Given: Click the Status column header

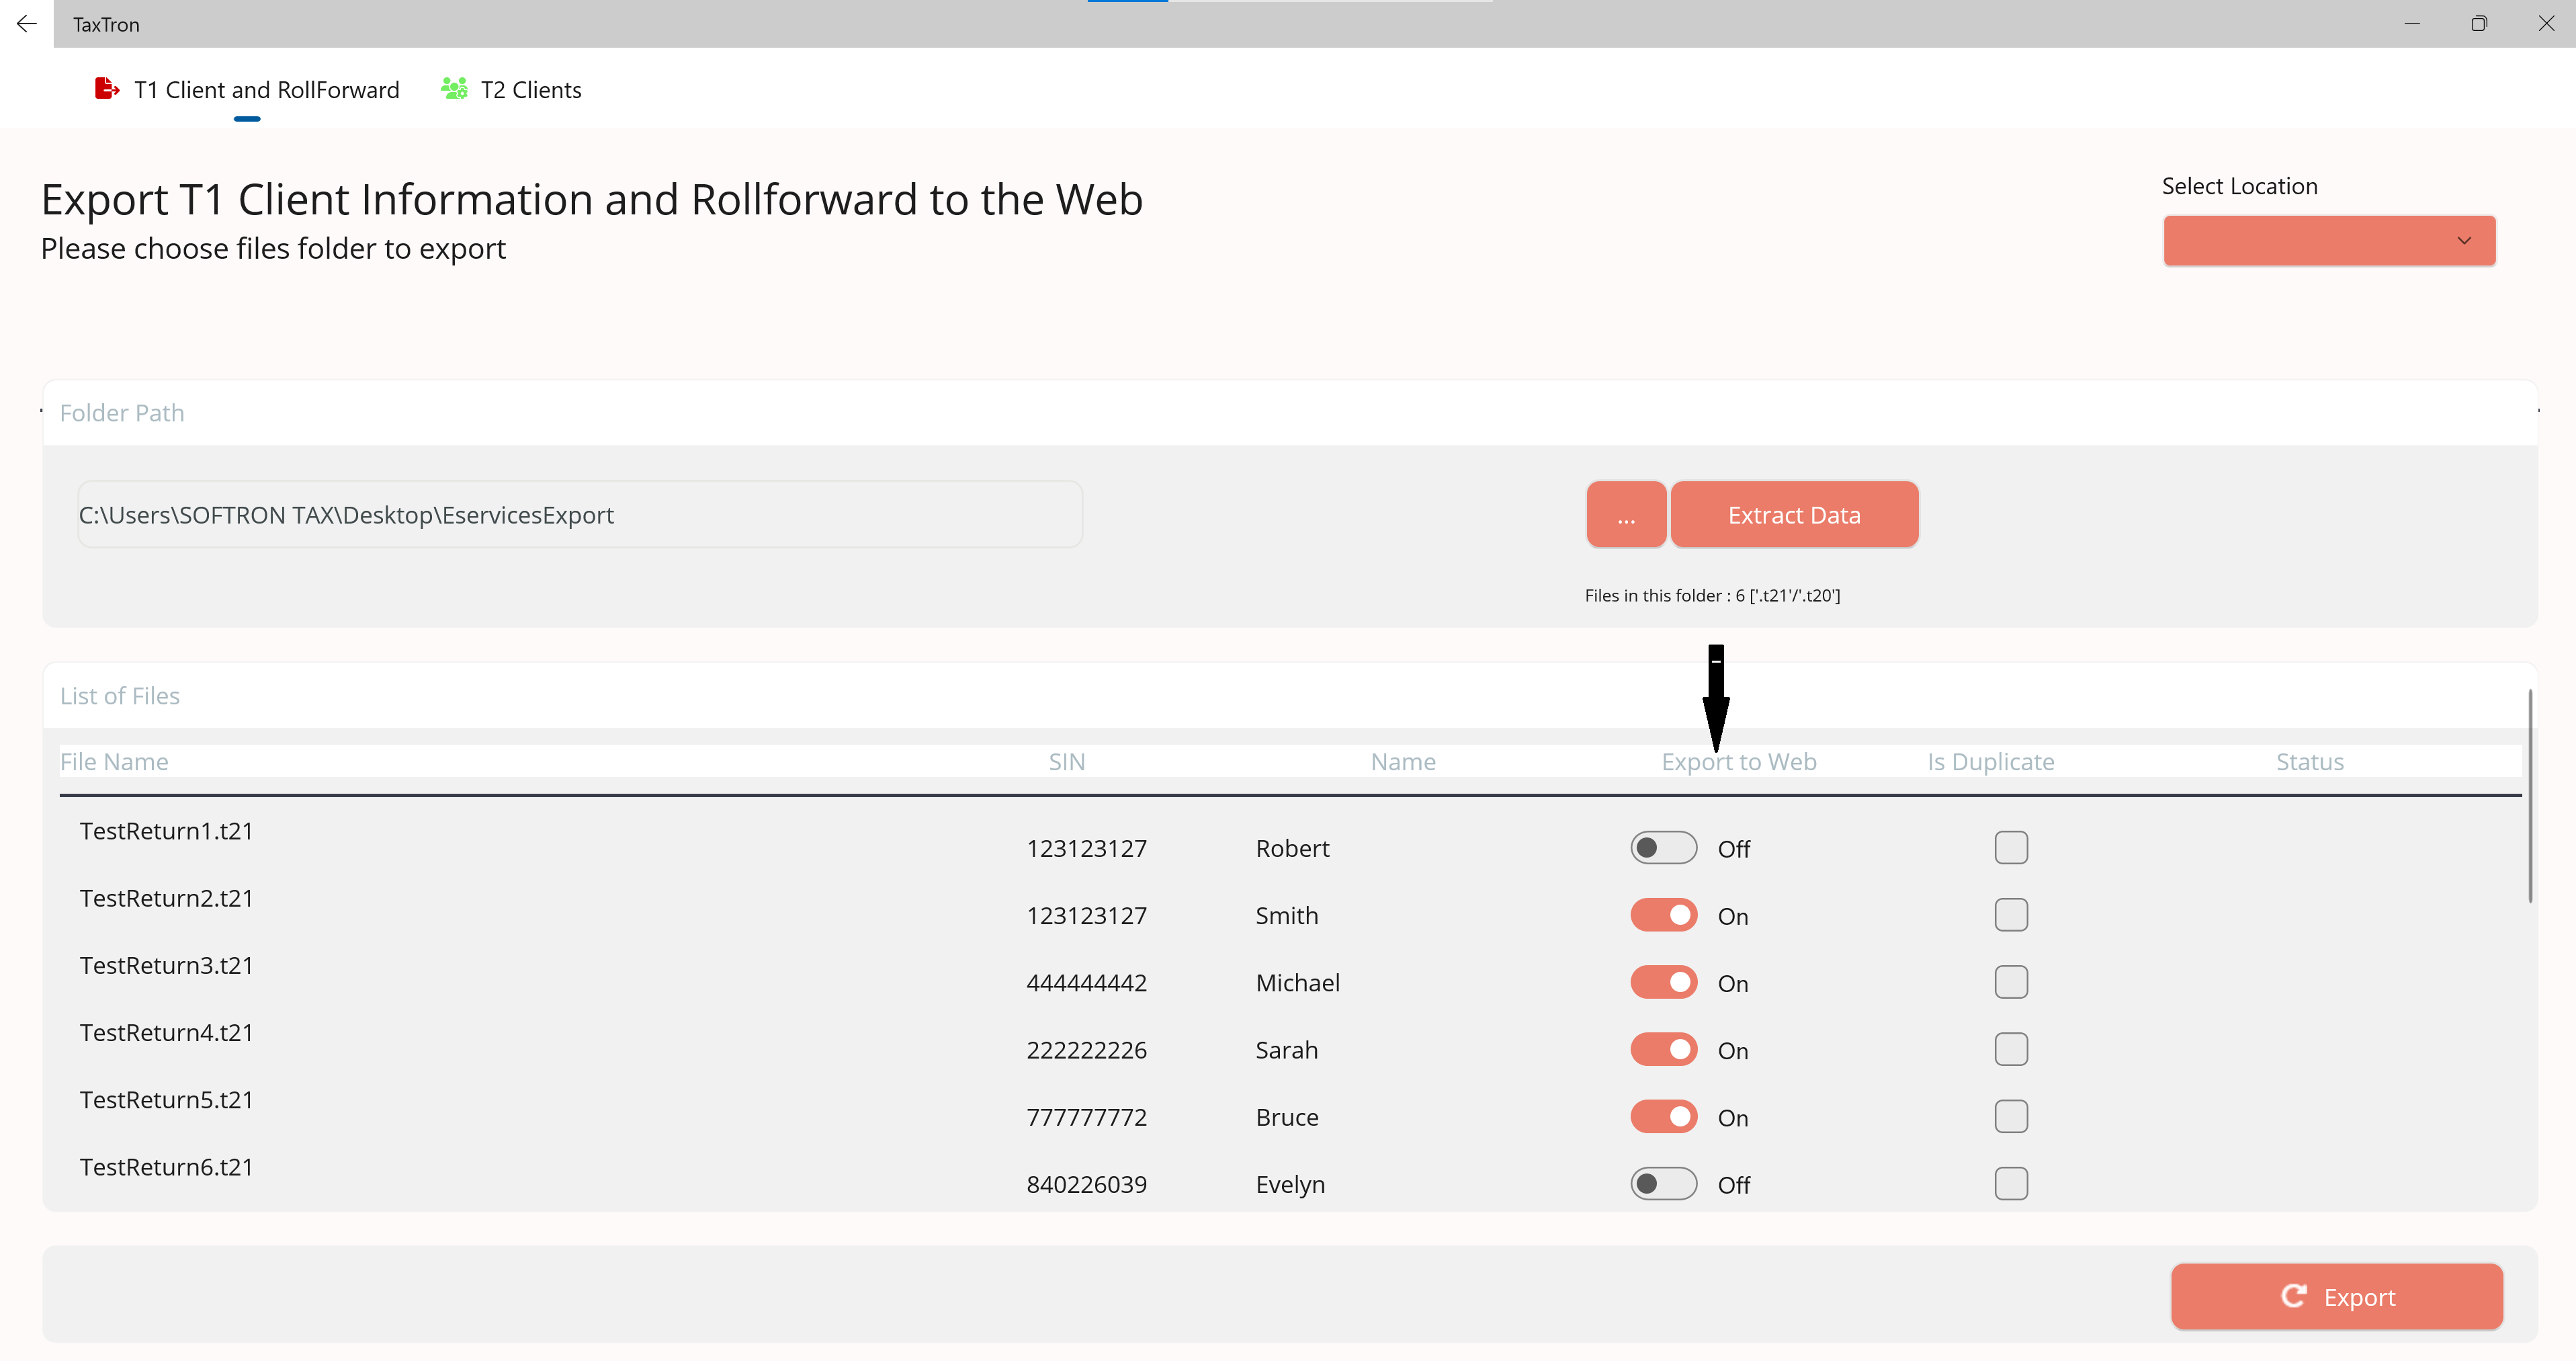Looking at the screenshot, I should 2310,762.
